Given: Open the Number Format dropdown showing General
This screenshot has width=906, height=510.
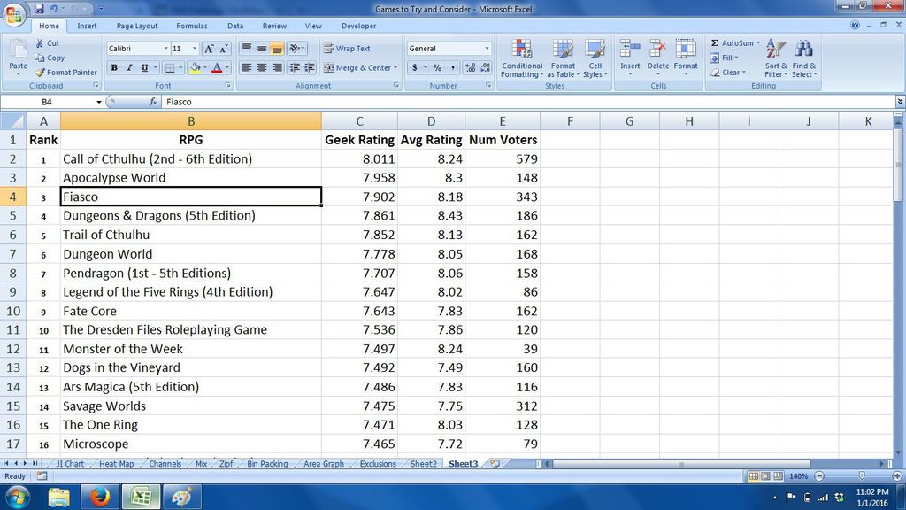Looking at the screenshot, I should [488, 47].
